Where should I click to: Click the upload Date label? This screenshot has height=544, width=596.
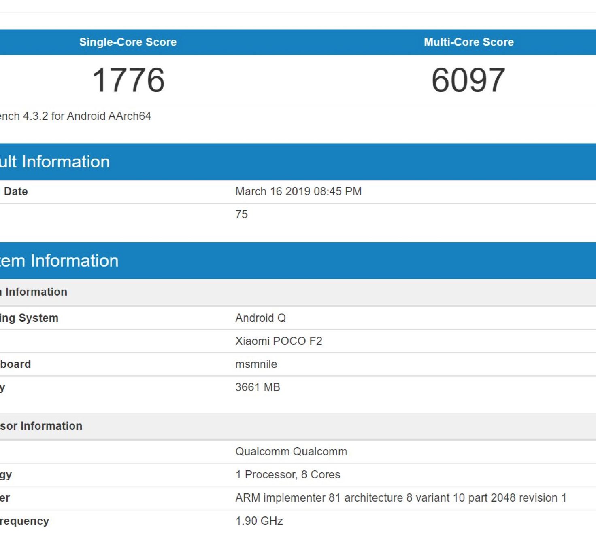15,191
